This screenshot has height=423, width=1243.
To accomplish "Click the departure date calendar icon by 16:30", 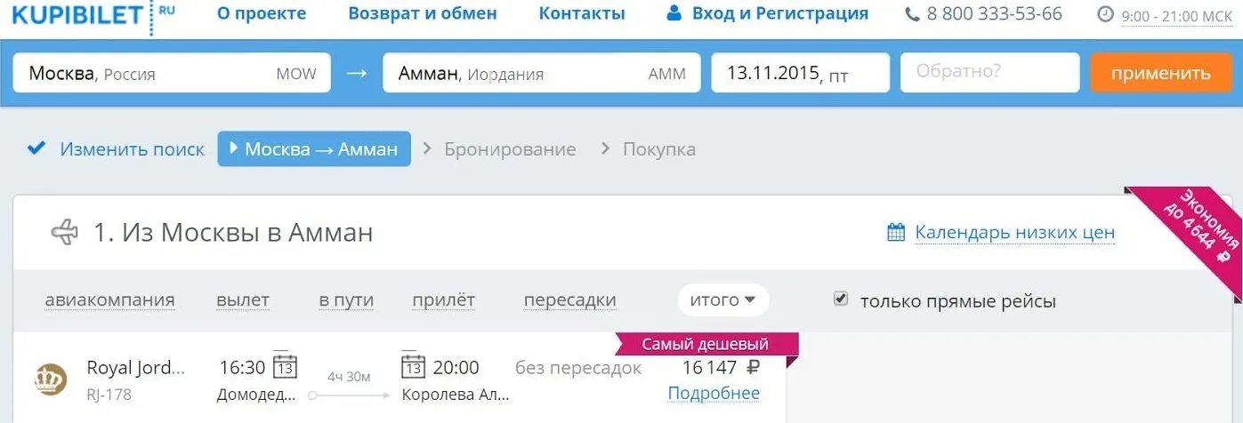I will (285, 366).
